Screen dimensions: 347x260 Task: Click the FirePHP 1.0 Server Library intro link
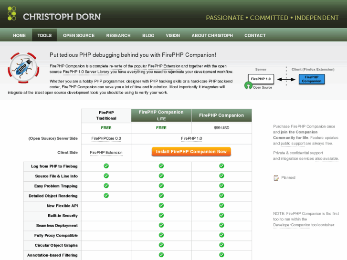click(86, 72)
